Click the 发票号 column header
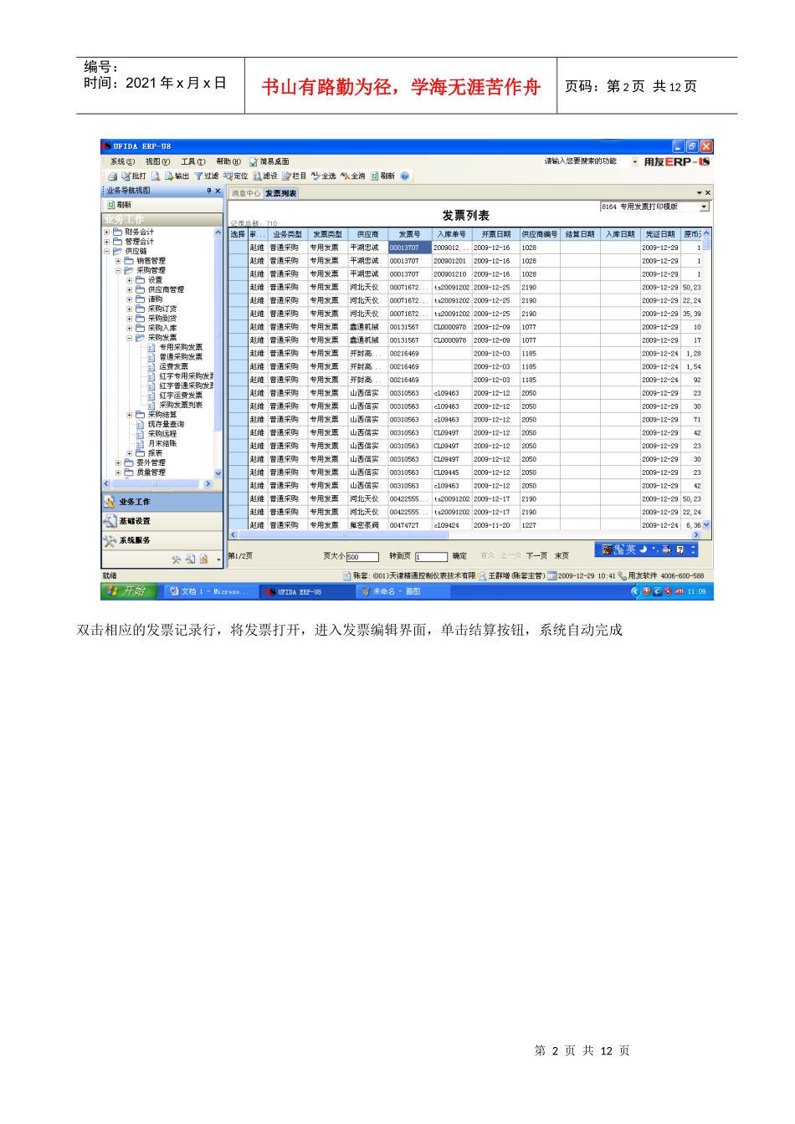Image resolution: width=795 pixels, height=1124 pixels. 409,234
